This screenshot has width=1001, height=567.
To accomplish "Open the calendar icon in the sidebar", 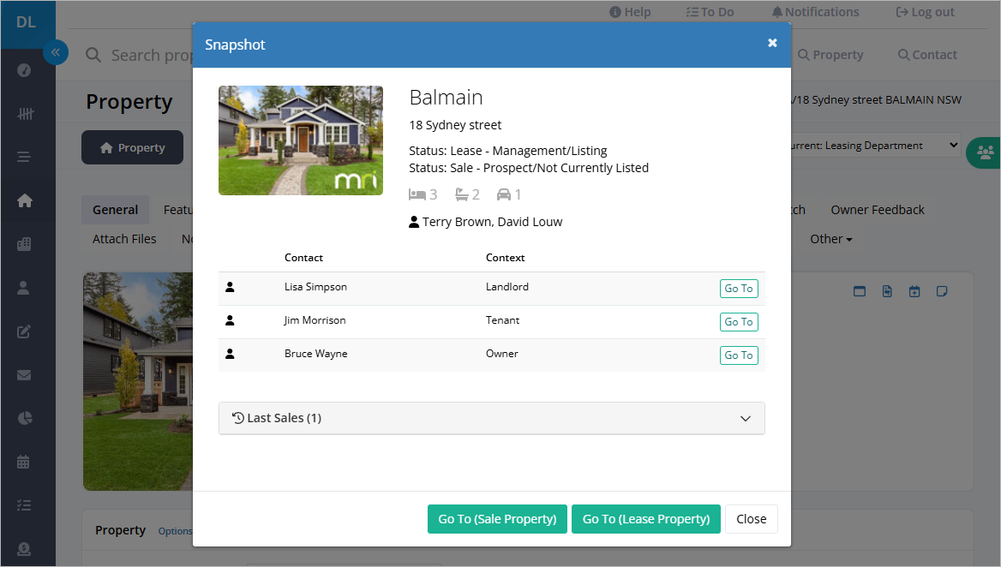I will [23, 462].
